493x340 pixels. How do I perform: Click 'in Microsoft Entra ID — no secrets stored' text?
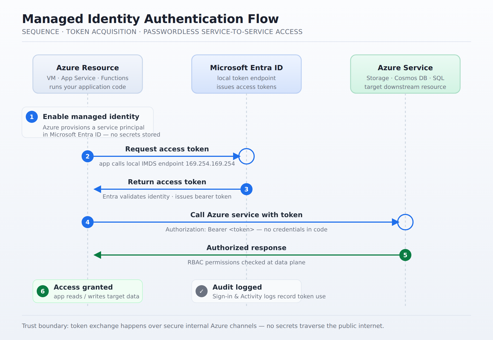[101, 135]
